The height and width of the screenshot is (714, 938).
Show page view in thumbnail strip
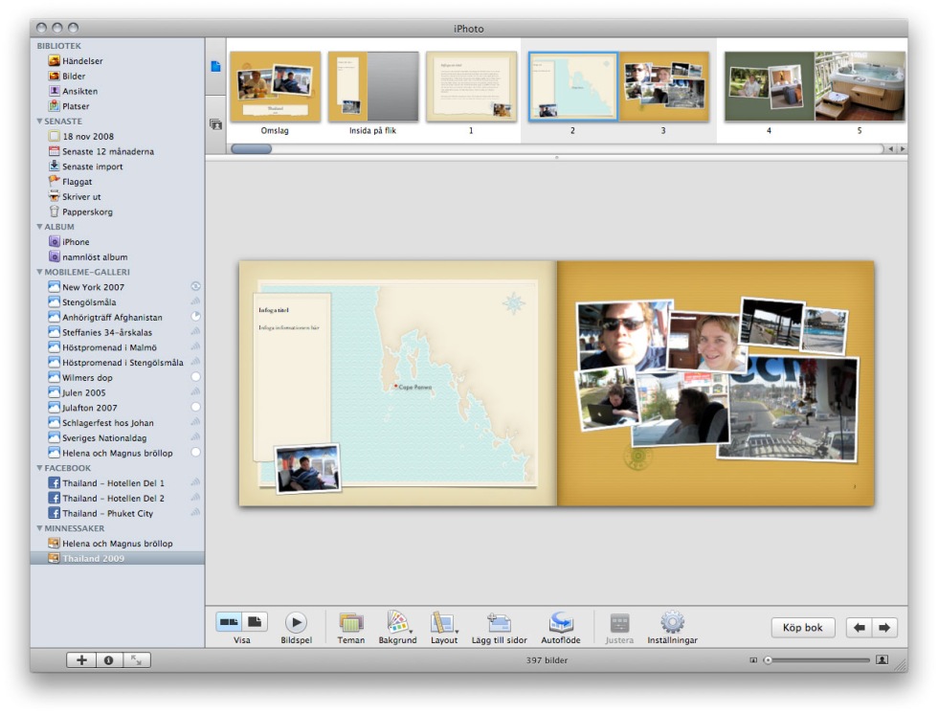pyautogui.click(x=215, y=66)
